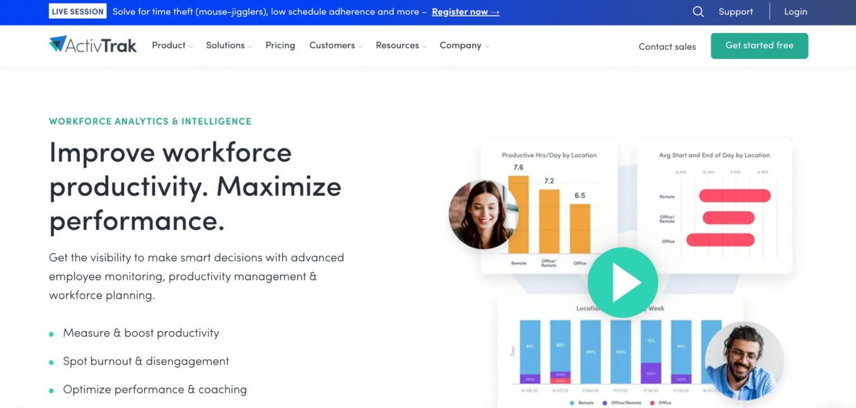
Task: Click the search magnifying glass icon
Action: pos(698,11)
